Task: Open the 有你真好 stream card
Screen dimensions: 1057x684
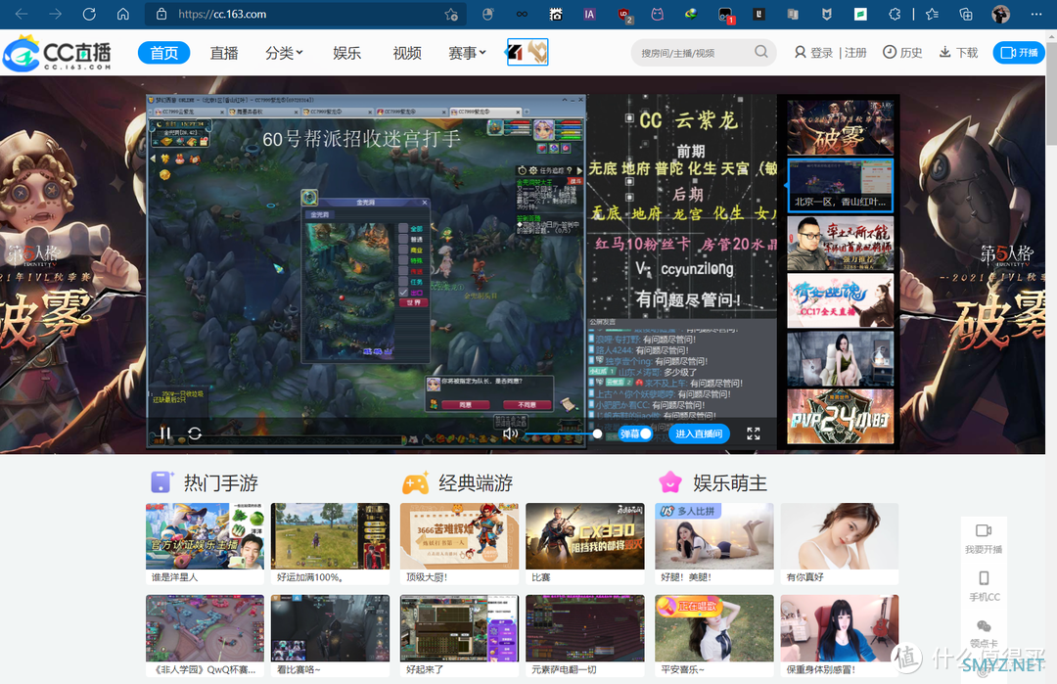Action: [x=840, y=544]
